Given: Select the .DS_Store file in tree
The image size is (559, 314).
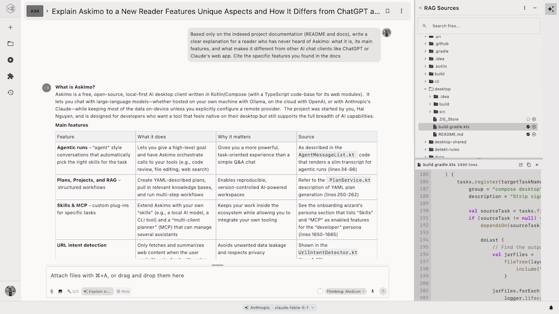Looking at the screenshot, I should (448, 119).
